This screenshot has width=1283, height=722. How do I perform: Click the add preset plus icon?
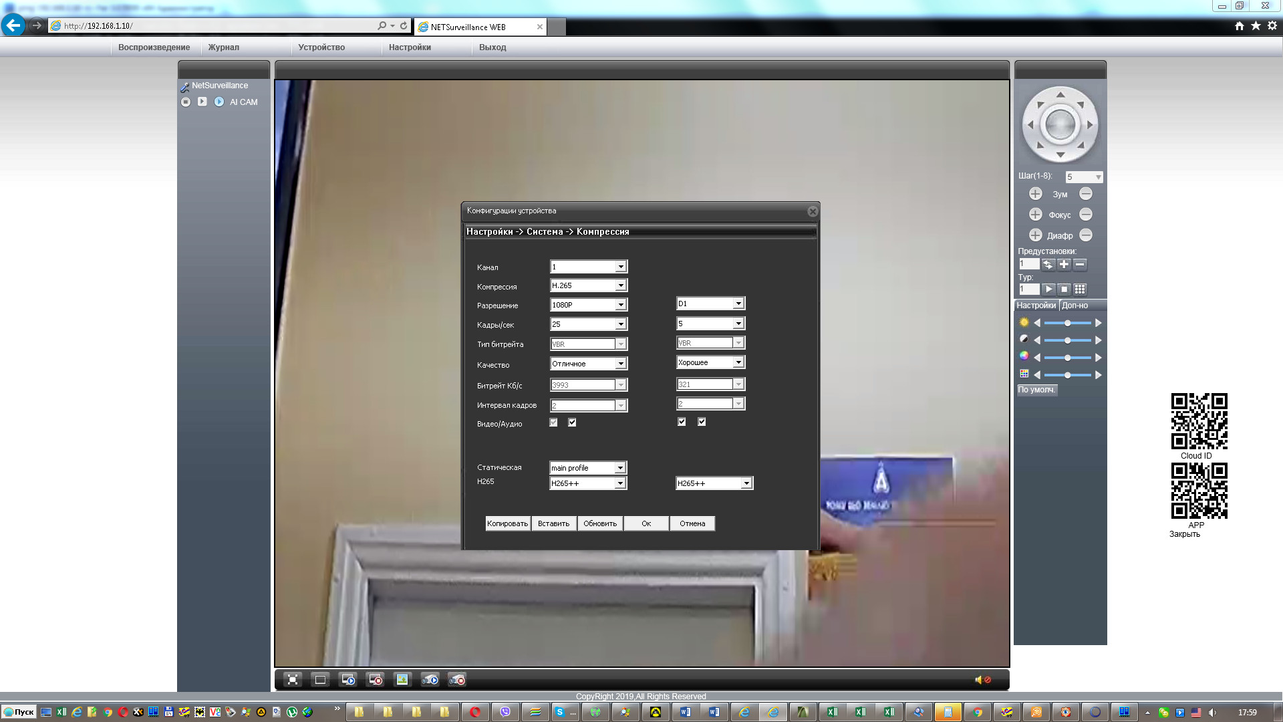1064,264
